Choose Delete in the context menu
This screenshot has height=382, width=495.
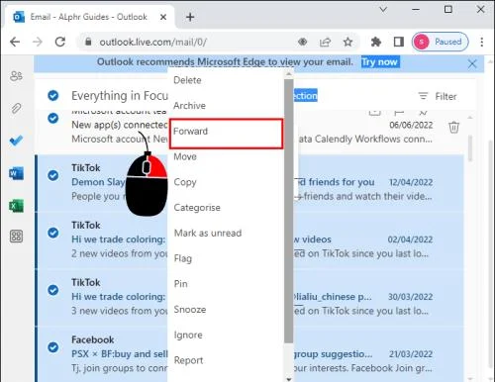pos(226,80)
